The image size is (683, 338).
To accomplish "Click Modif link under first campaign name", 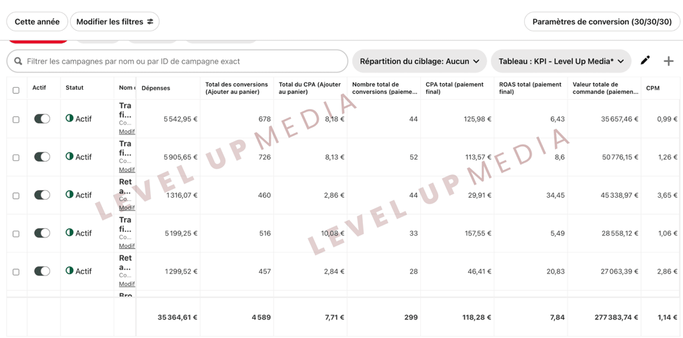I will (x=127, y=132).
